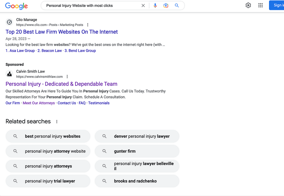Open the Personal Injury Dedicated & Dependable Team ad
This screenshot has height=196, width=284.
(x=61, y=84)
